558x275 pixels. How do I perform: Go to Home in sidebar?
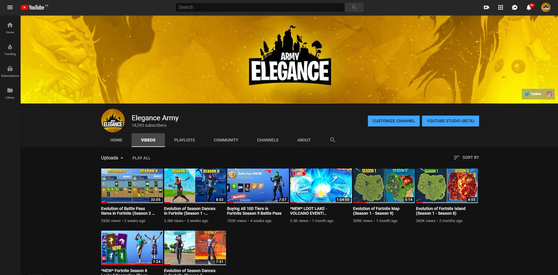tap(10, 27)
